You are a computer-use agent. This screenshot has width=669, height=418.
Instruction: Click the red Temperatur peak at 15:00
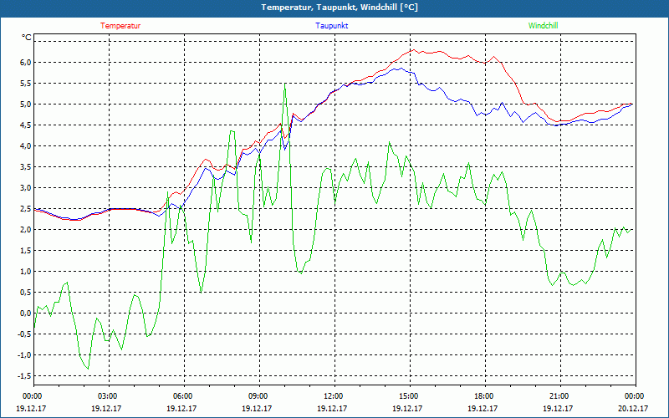pos(413,50)
